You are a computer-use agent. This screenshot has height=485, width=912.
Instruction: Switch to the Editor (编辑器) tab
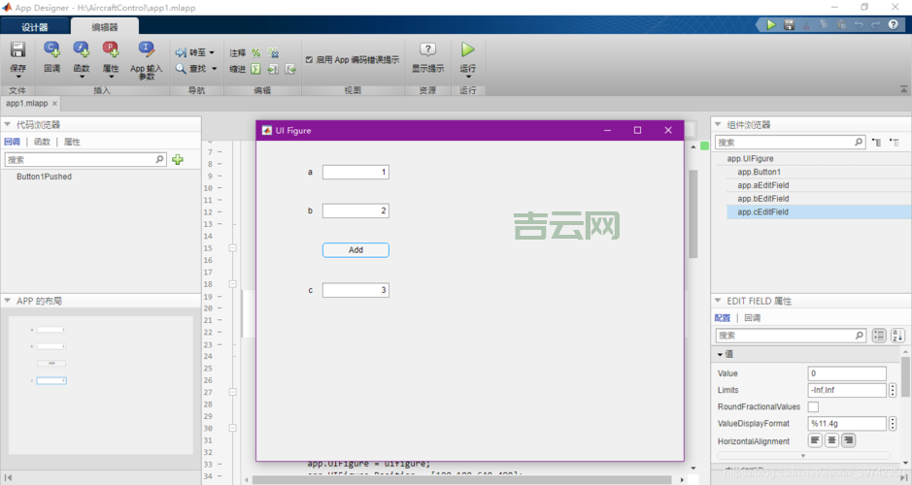pyautogui.click(x=105, y=27)
